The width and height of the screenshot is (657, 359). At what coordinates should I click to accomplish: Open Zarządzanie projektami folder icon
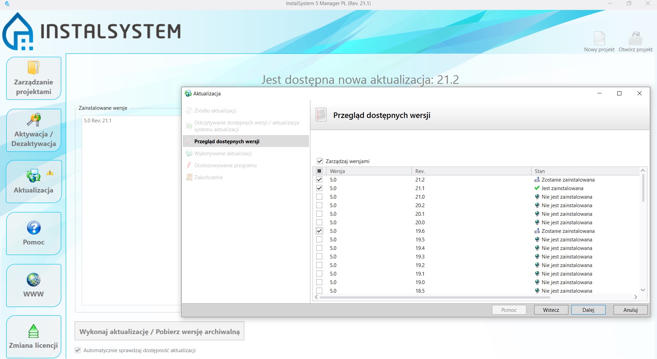(34, 67)
